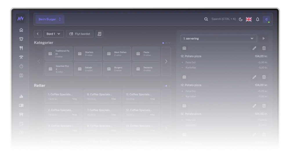Click the Kategorier heading
The width and height of the screenshot is (290, 154).
click(43, 43)
